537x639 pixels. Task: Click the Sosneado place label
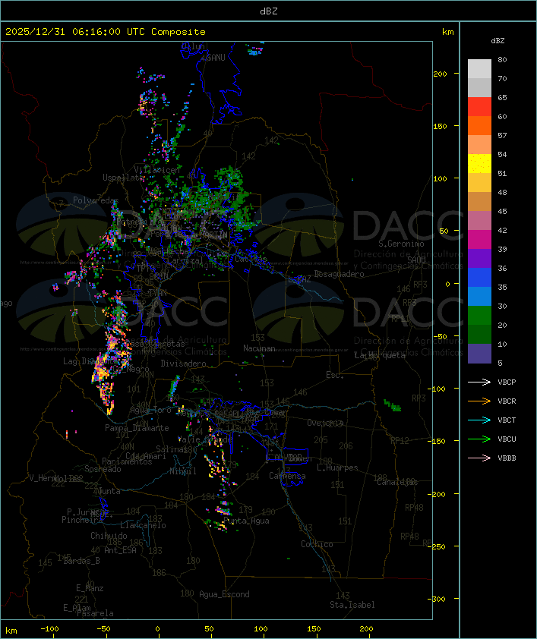point(103,469)
